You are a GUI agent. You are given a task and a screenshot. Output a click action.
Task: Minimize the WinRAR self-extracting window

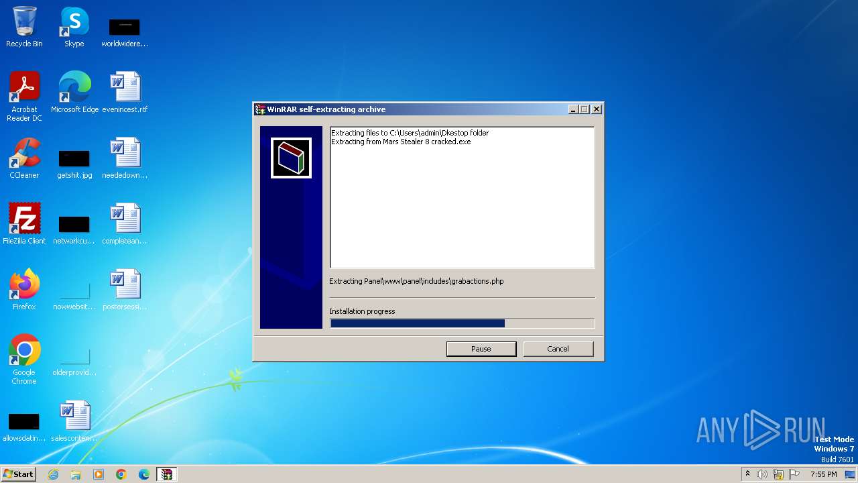[x=573, y=109]
